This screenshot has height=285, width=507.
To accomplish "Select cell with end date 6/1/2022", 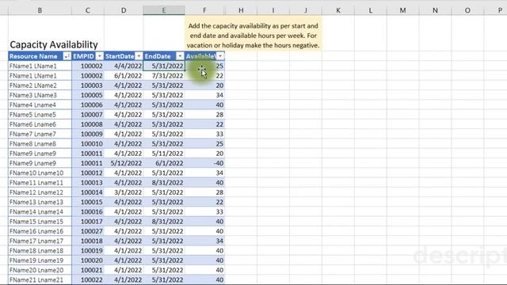I will click(164, 163).
